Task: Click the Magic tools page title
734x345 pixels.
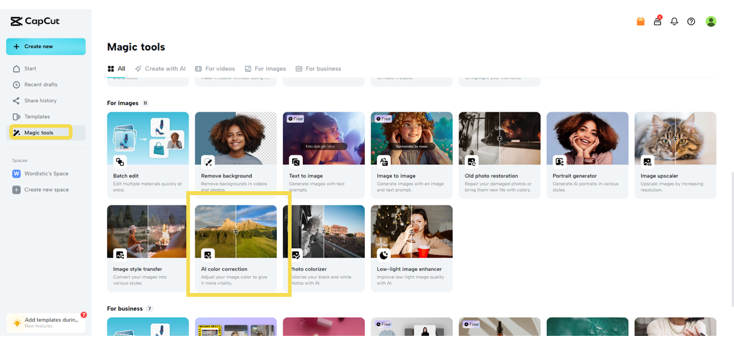Action: point(136,47)
